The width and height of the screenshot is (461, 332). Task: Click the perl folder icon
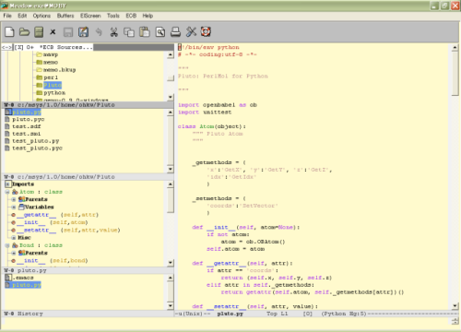coord(39,77)
